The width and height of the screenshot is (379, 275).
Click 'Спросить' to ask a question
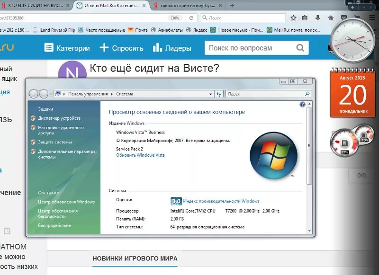point(121,48)
